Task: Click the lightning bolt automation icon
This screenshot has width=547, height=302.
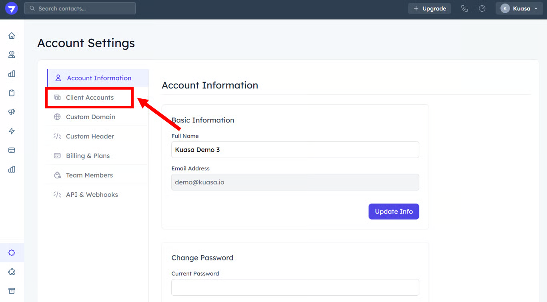Action: point(12,131)
